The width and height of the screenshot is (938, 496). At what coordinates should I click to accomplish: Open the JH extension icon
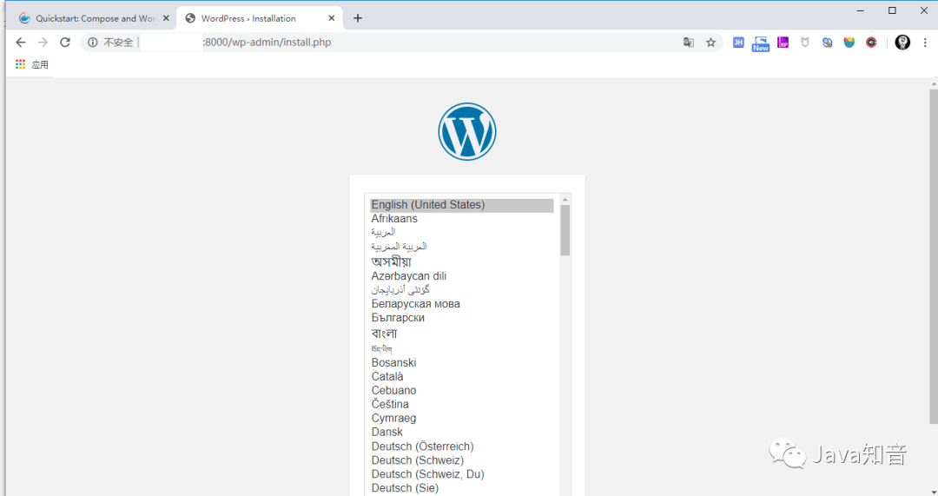coord(738,43)
